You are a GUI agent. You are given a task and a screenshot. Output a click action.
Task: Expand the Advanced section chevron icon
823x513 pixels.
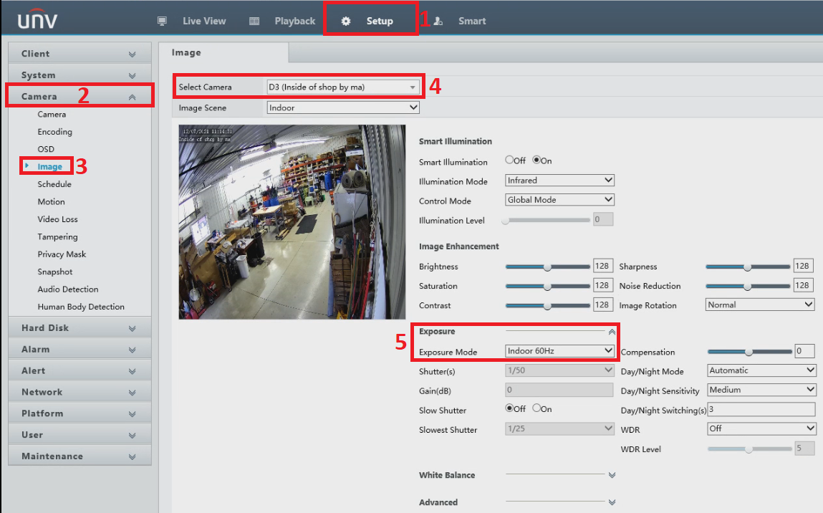coord(611,502)
